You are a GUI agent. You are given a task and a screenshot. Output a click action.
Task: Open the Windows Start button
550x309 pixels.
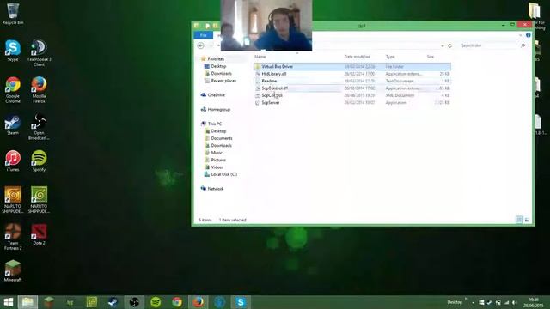[x=8, y=302]
